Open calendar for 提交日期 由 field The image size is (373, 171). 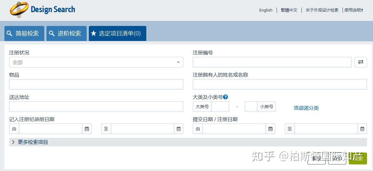coord(270,129)
